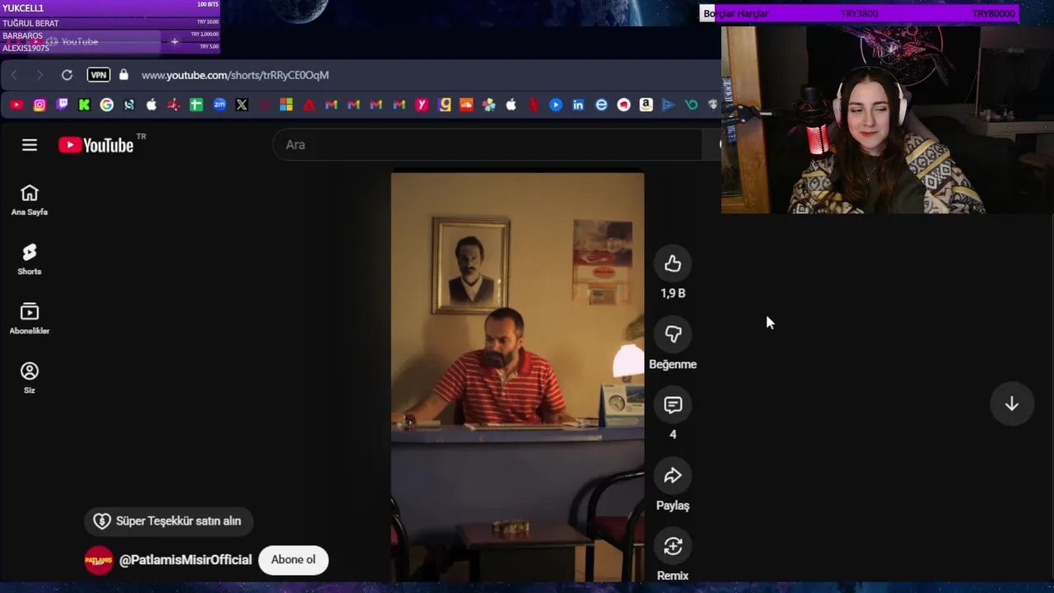This screenshot has height=593, width=1054.
Task: Open the YouTube bookmark icon
Action: coord(16,105)
